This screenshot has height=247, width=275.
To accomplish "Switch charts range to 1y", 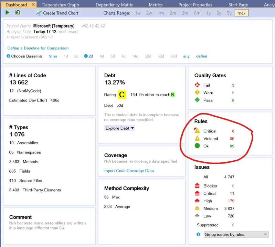I will [209, 13].
